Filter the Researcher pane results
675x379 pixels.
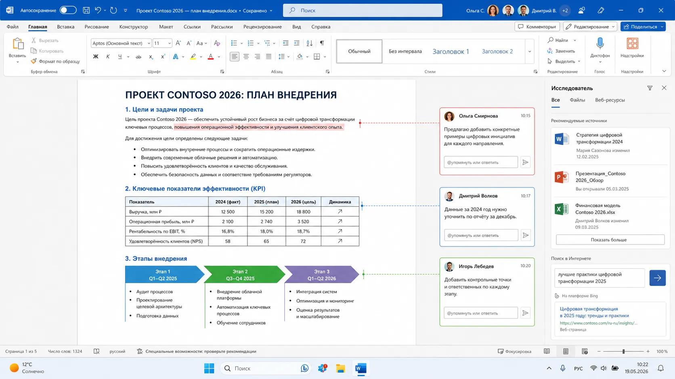[x=650, y=88]
